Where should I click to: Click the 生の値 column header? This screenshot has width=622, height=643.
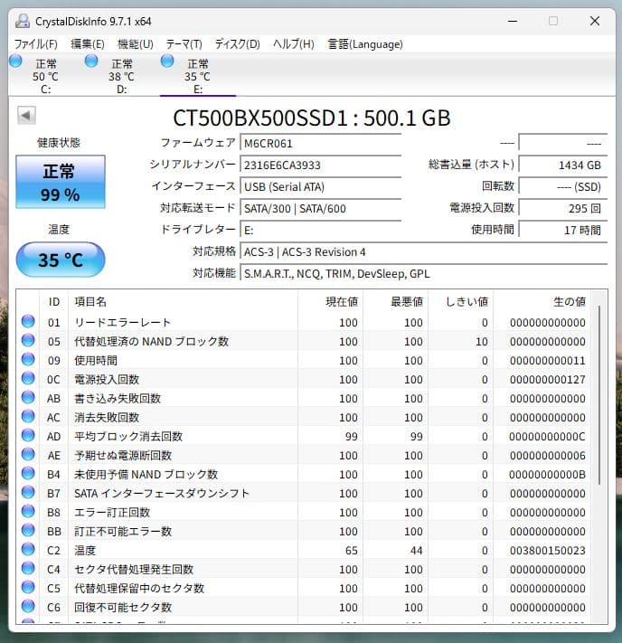click(x=542, y=302)
